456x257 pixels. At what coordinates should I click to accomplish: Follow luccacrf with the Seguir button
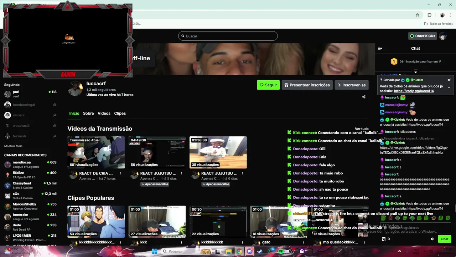tap(268, 85)
